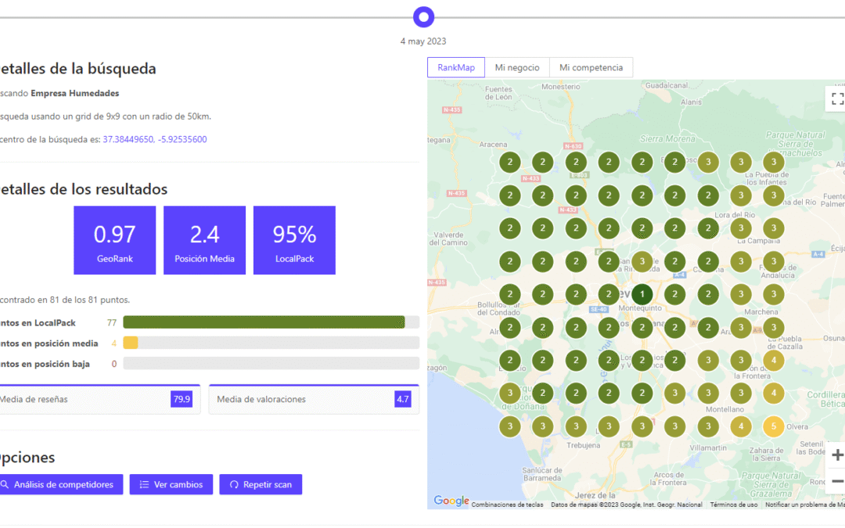845x528 pixels.
Task: Toggle fullscreen view of the map
Action: click(x=837, y=99)
